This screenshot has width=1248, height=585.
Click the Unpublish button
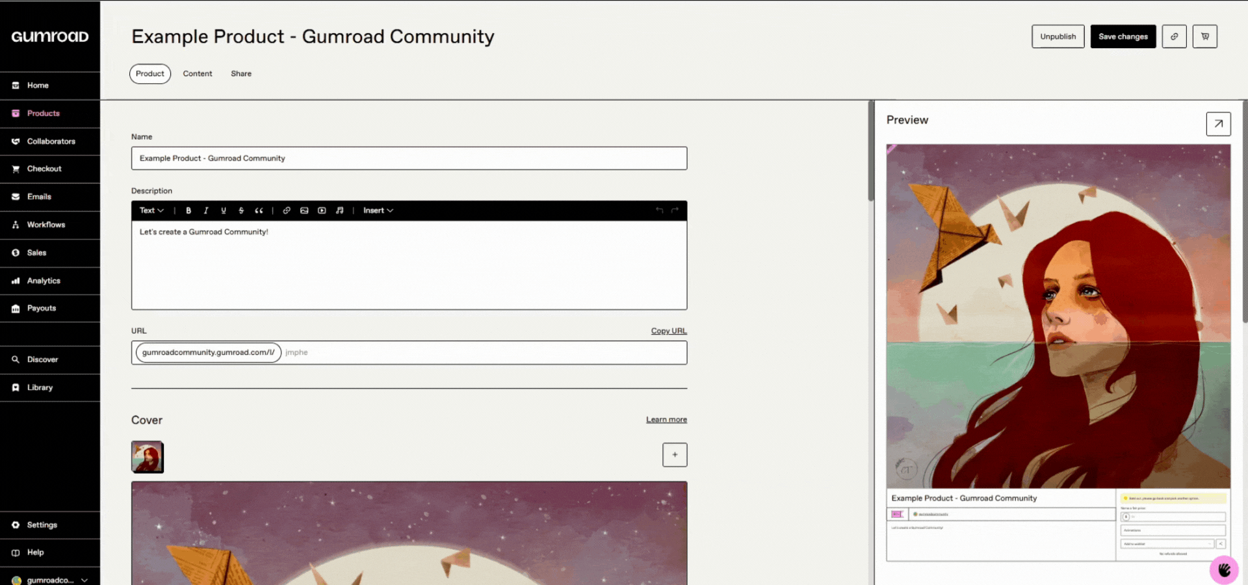[x=1058, y=36]
